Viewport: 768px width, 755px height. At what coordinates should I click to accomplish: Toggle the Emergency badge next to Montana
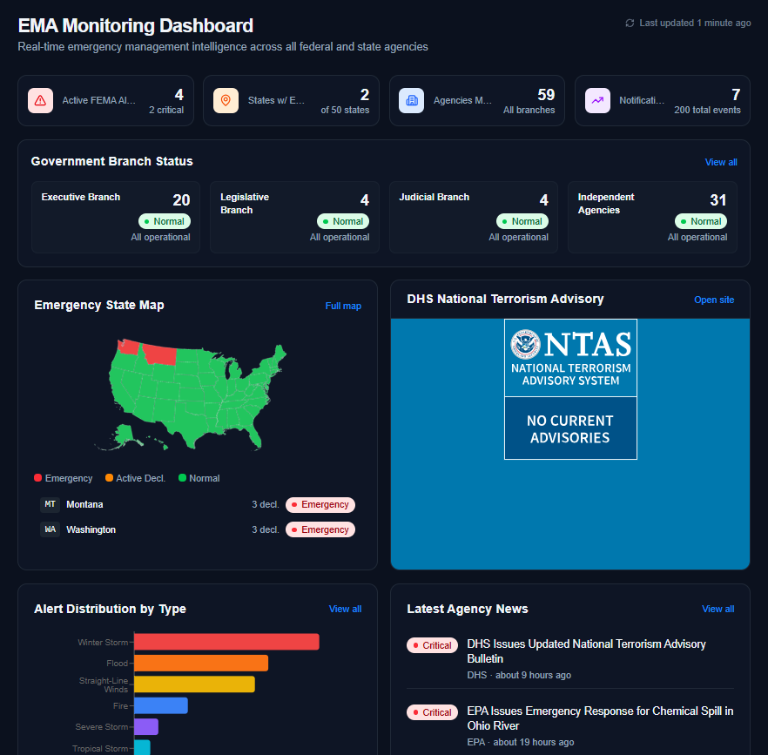point(320,504)
